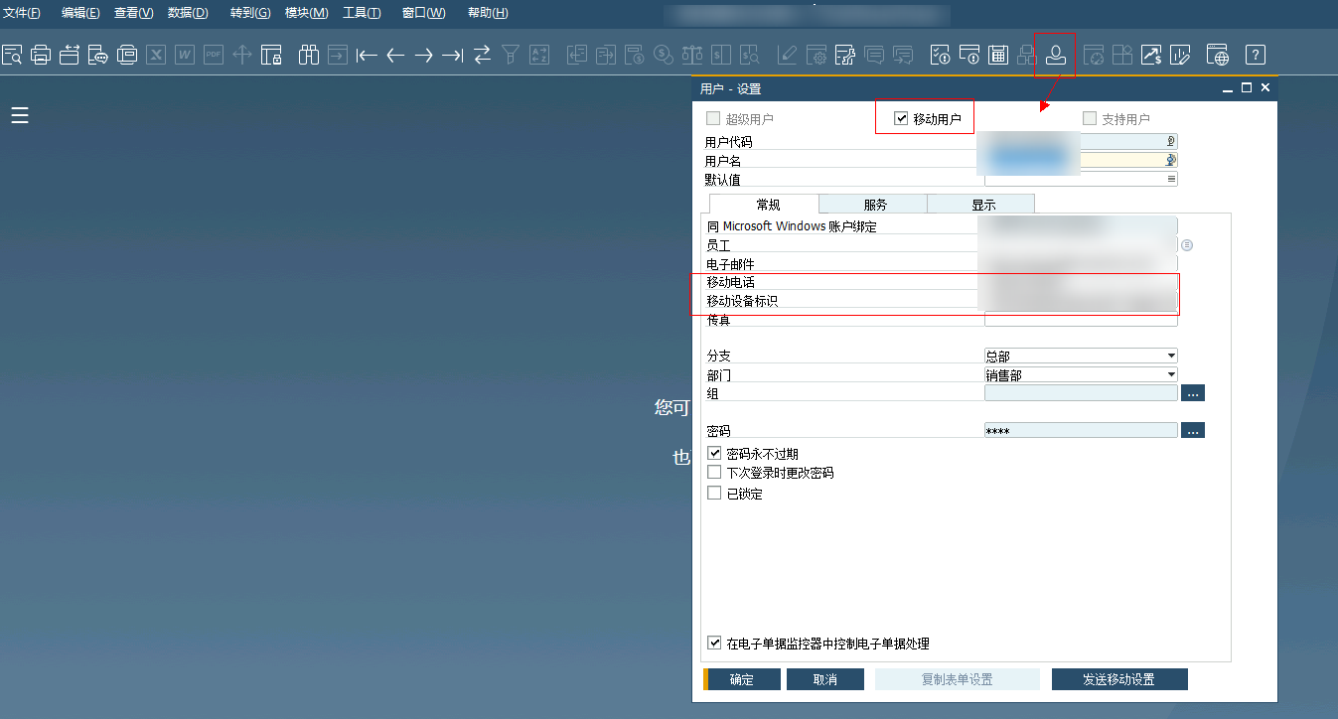The width and height of the screenshot is (1338, 719).
Task: Click the 密码 field showing asterisks
Action: tap(1081, 430)
